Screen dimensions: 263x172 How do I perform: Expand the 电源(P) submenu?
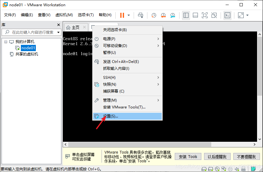(127, 39)
